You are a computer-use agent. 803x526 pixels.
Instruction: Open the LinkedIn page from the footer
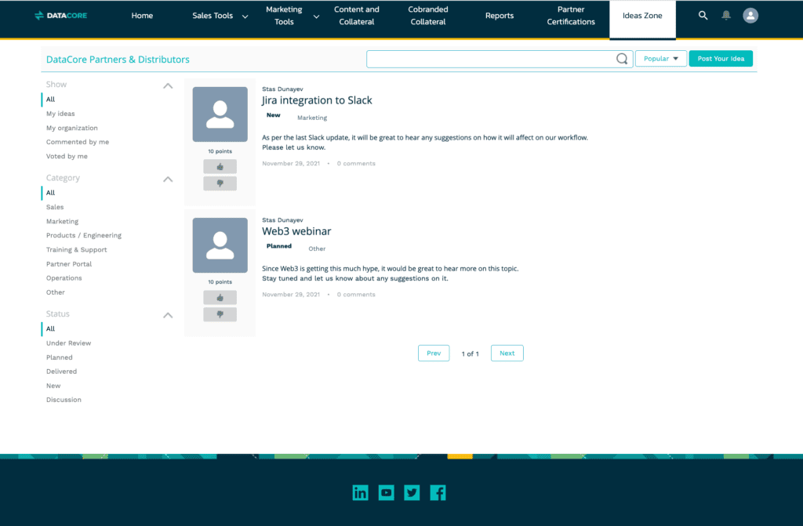coord(360,493)
